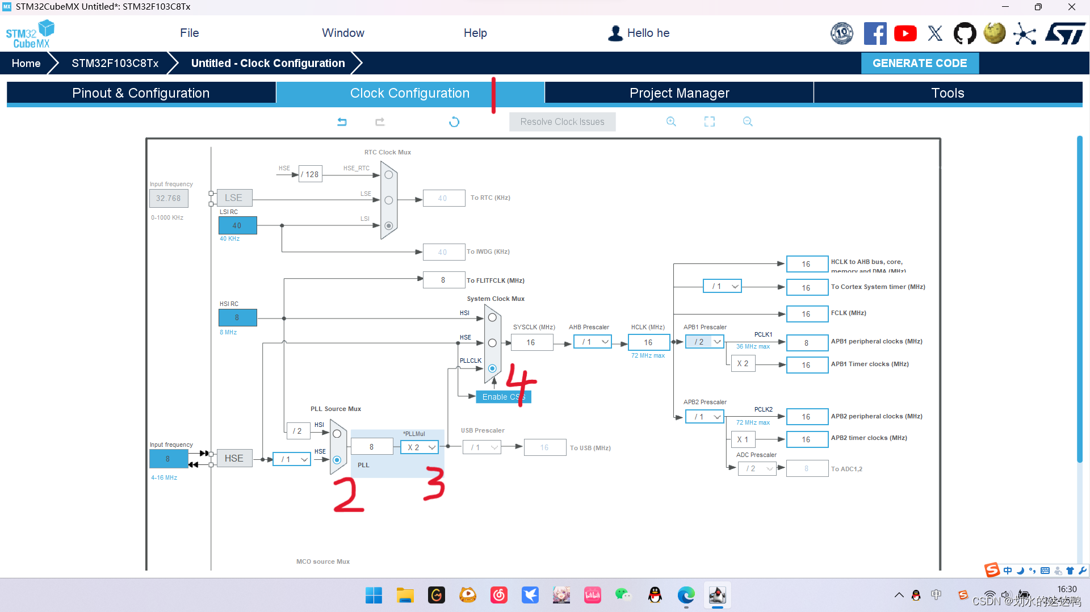Select HSE_RTC in RTC Clock Mux
The width and height of the screenshot is (1090, 612).
pos(389,175)
